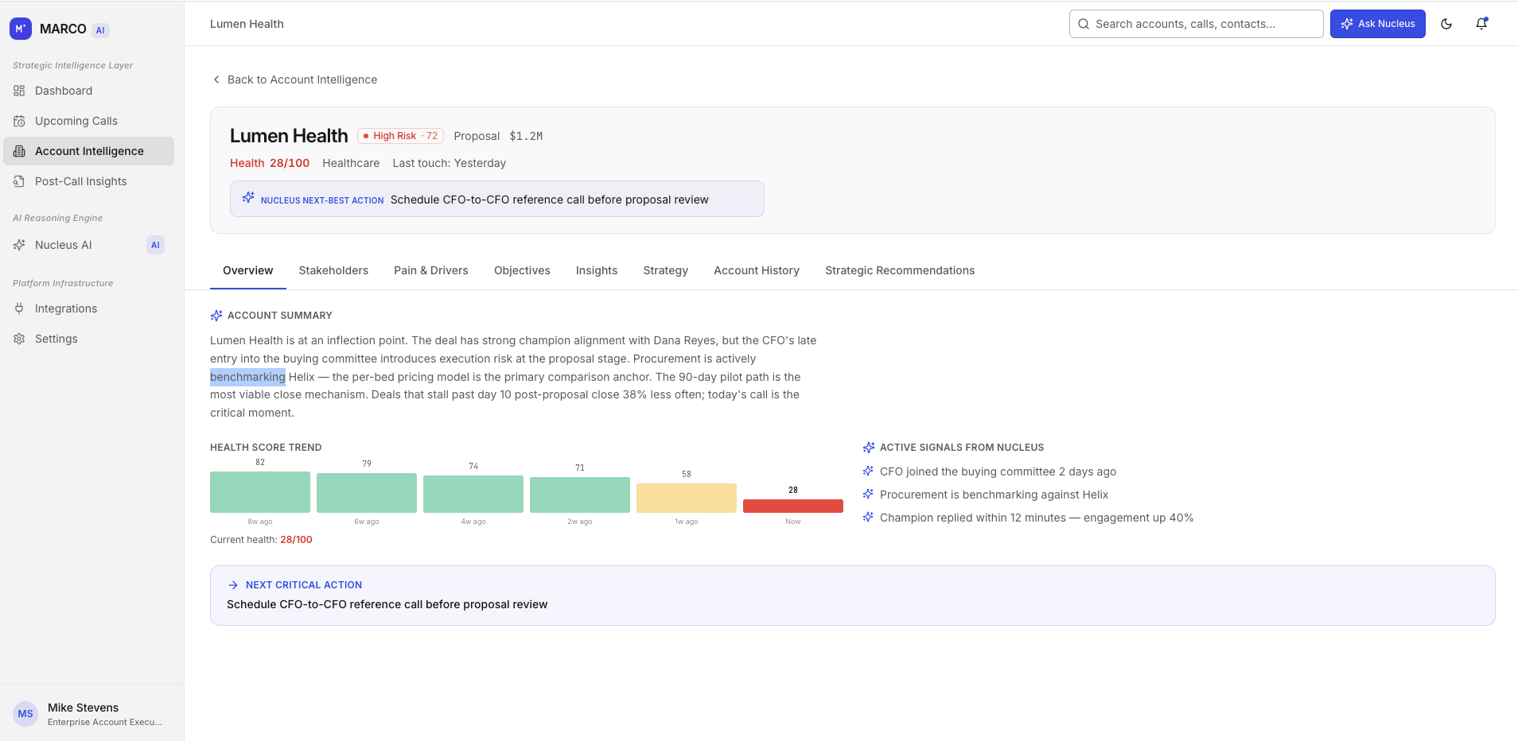Open Post-Call Insights in the sidebar
This screenshot has height=741, width=1518.
[88, 181]
